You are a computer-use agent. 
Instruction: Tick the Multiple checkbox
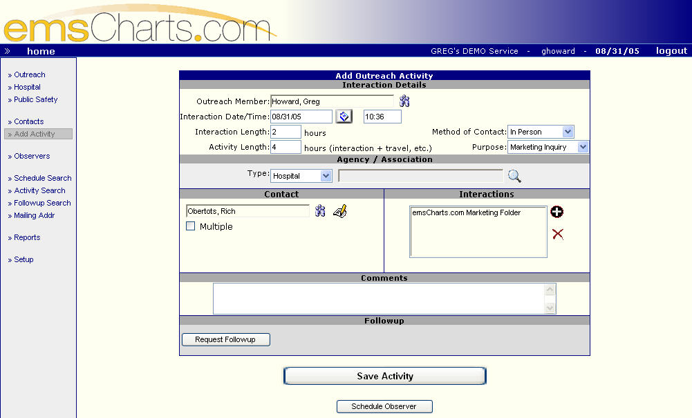(x=191, y=226)
